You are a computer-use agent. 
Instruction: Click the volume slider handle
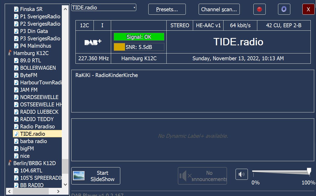coord(309,172)
